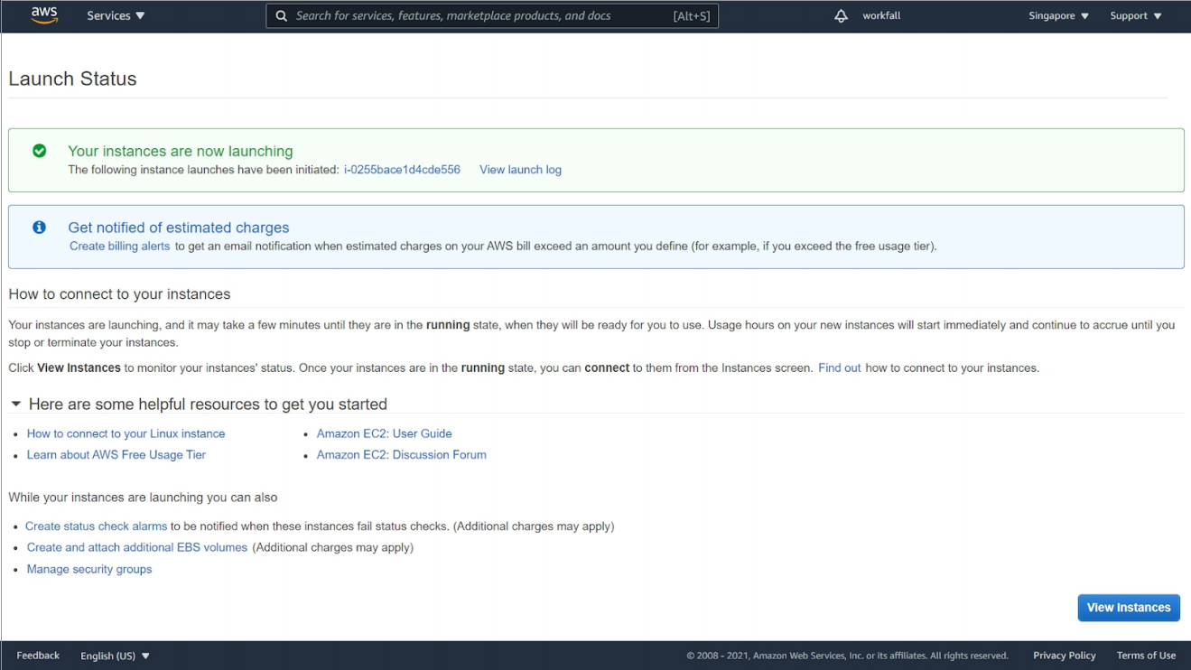Click the Amazon Web Services copyright notice
Screen dimensions: 1191x670
coord(847,656)
